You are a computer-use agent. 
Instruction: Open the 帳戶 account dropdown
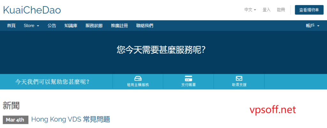click(312, 26)
